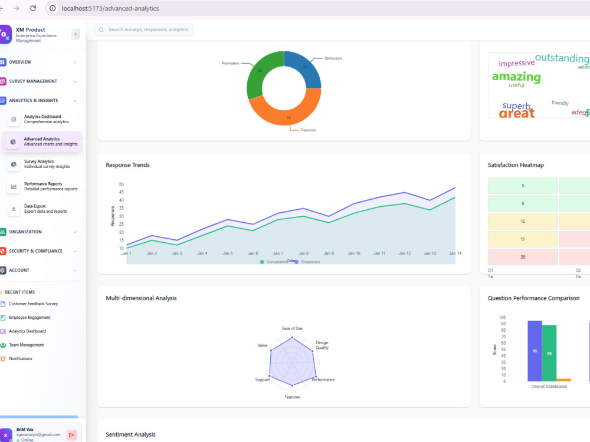Click the Security & Compliance shield icon

click(3, 251)
